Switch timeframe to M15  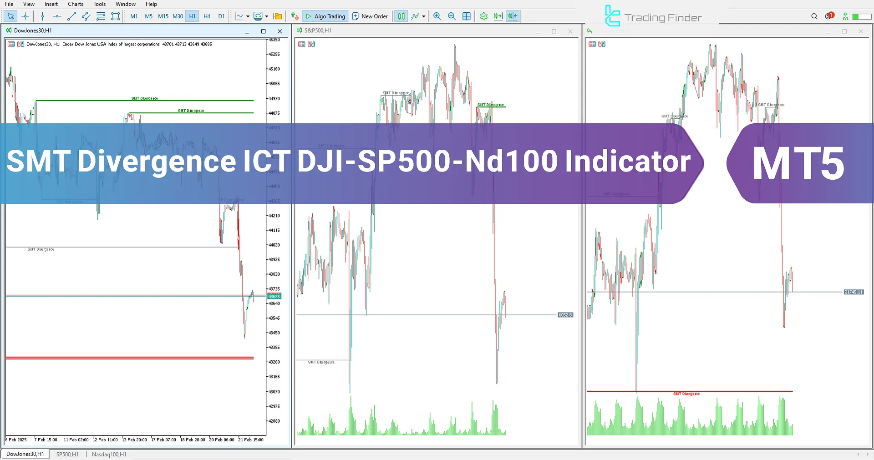coord(163,16)
